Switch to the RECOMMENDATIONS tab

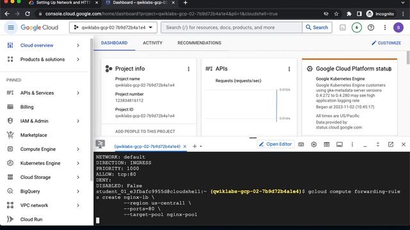(x=199, y=43)
